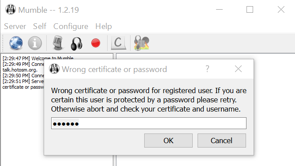Screen dimensions: 295x166
Task: Click the Mumble app icon in the title bar
Action: 11,10
